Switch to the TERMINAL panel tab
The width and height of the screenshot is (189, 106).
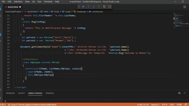click(50, 93)
